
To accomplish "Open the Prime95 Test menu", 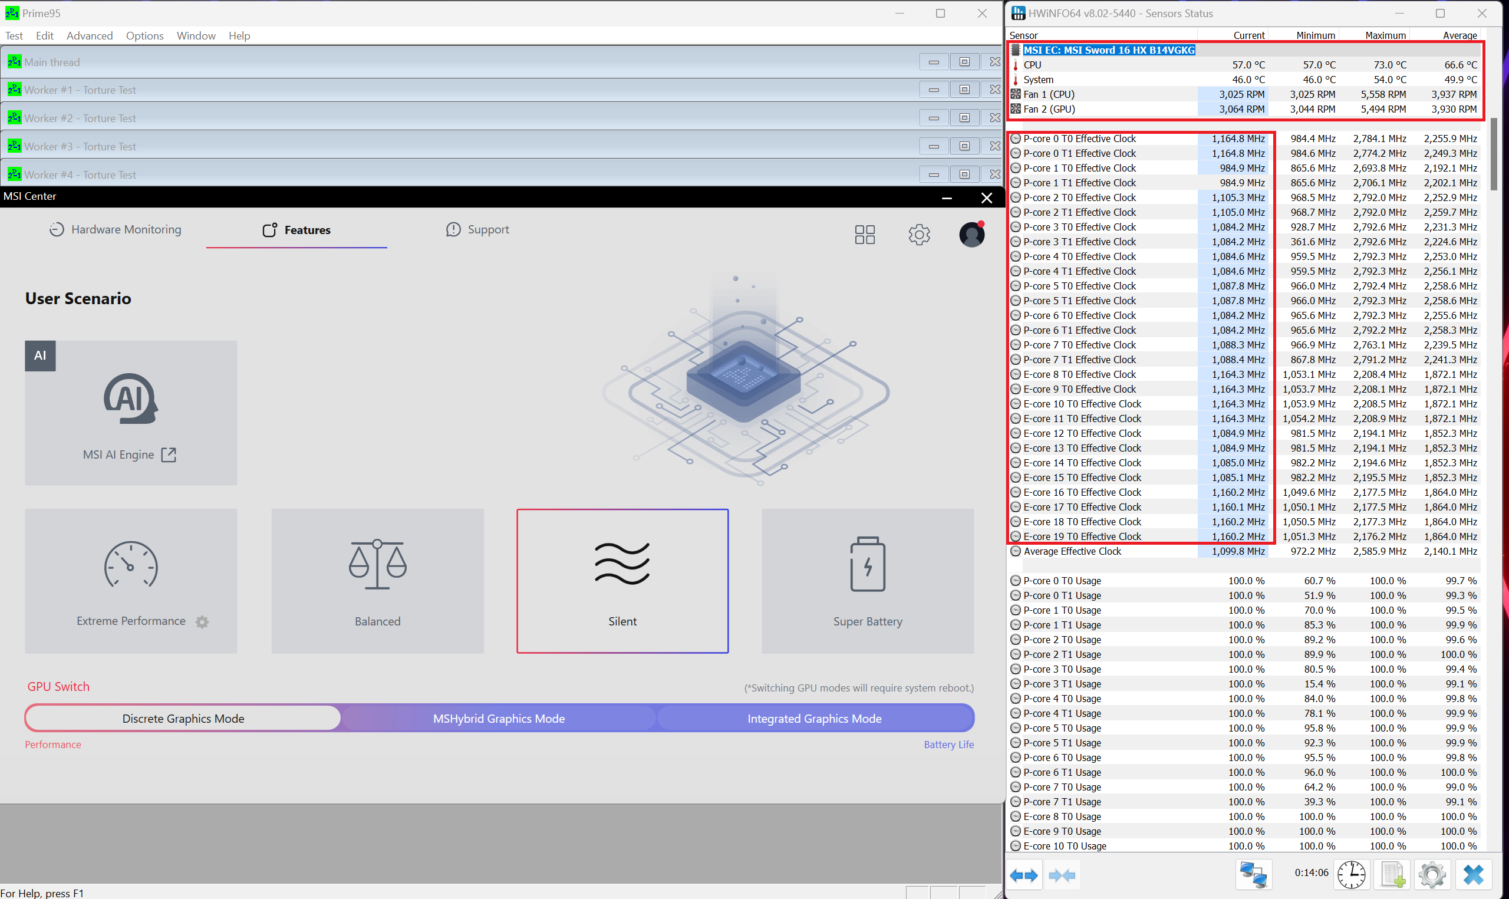I will pyautogui.click(x=14, y=36).
